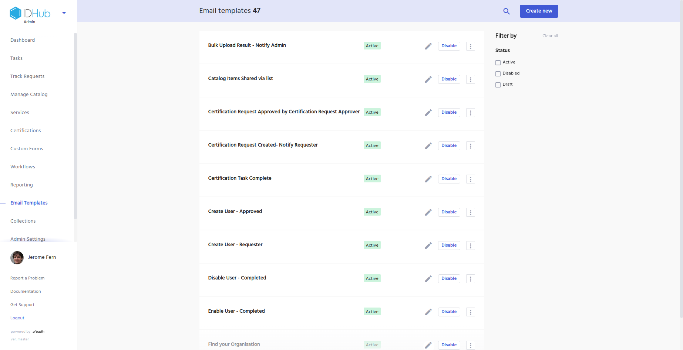Click the search magnifier icon
This screenshot has width=683, height=350.
click(x=507, y=11)
